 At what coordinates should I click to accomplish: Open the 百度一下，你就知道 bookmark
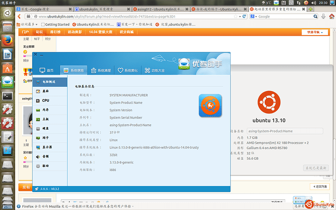(134, 24)
